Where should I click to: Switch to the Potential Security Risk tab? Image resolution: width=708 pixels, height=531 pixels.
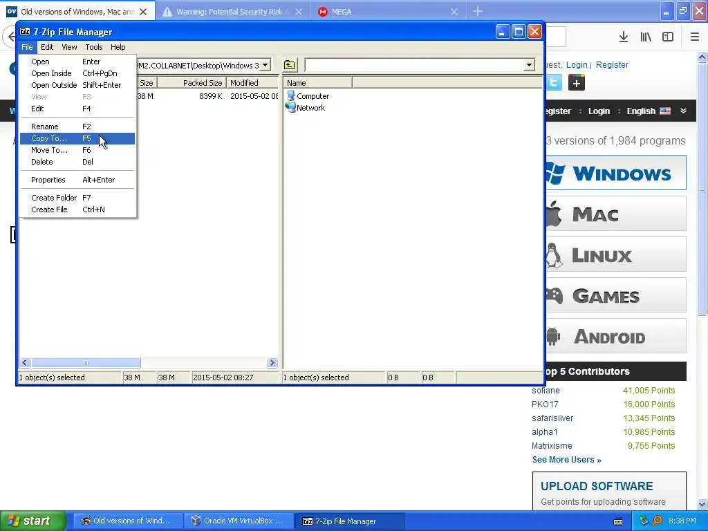click(x=232, y=12)
